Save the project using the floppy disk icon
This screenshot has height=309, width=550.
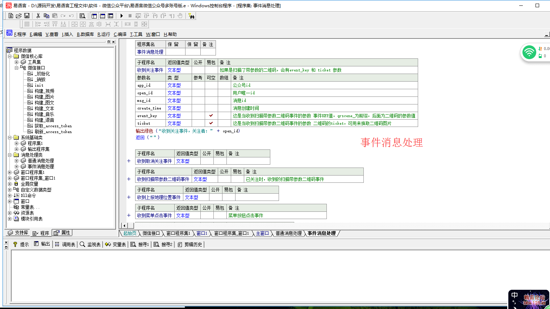click(27, 16)
